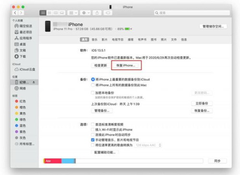240x175 pixels.
Task: Switch to the TV Shows (电视节目) tab
Action: (118, 39)
